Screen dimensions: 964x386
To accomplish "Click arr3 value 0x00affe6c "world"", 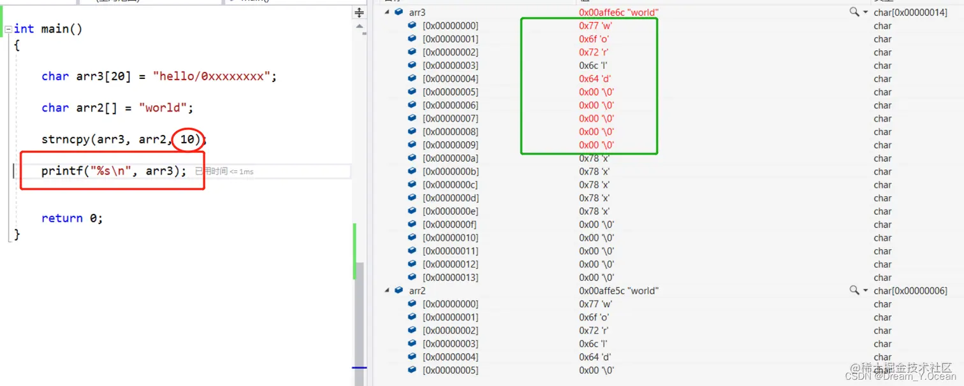I will (x=618, y=12).
